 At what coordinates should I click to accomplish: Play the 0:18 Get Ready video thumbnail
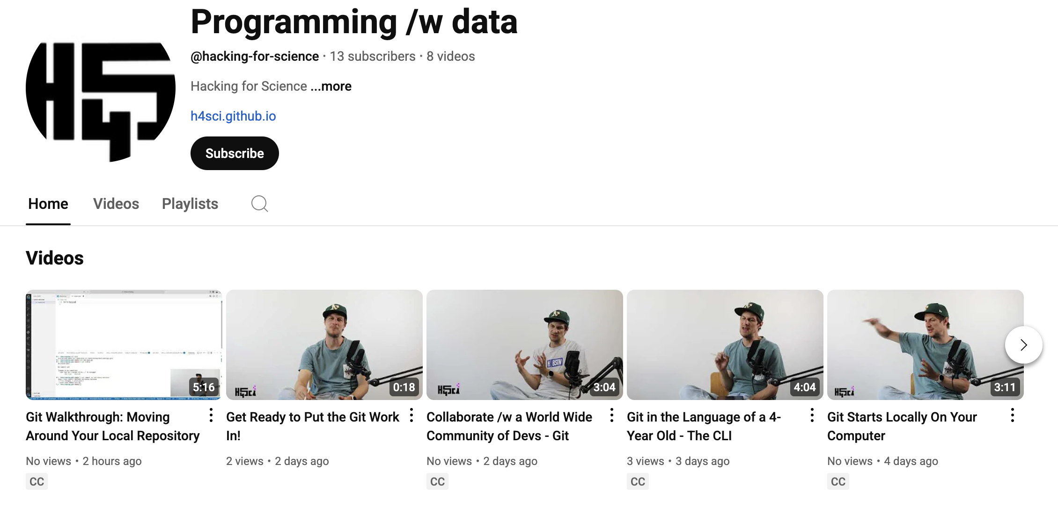324,345
